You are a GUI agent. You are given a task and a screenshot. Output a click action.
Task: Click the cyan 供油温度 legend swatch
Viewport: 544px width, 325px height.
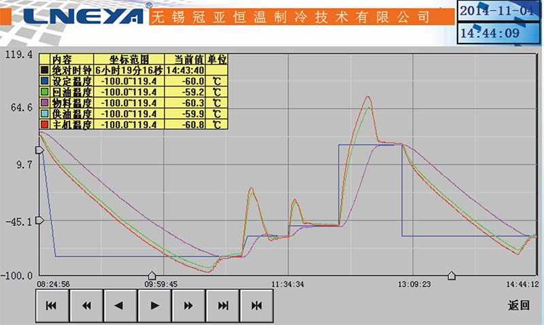tap(45, 114)
